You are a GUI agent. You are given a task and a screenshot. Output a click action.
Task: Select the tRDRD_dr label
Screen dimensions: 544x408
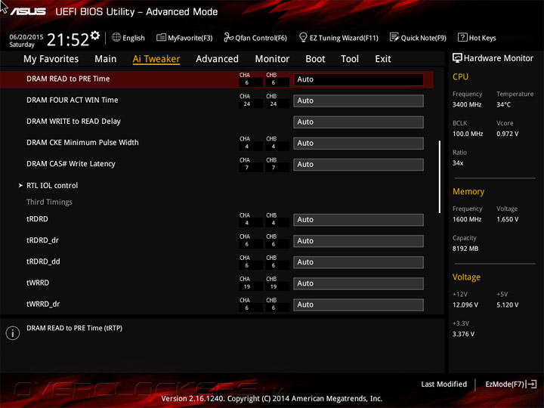pyautogui.click(x=42, y=240)
